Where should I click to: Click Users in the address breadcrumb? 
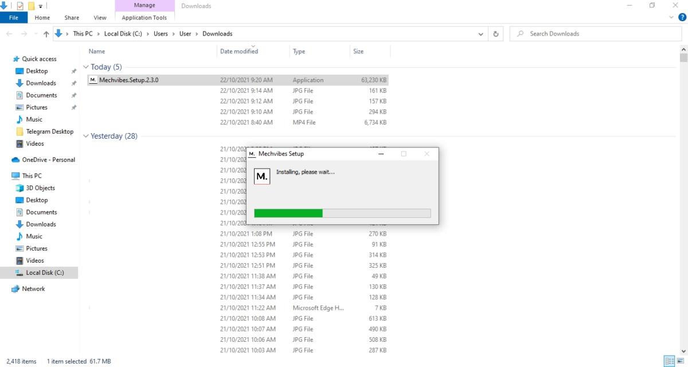pos(161,34)
